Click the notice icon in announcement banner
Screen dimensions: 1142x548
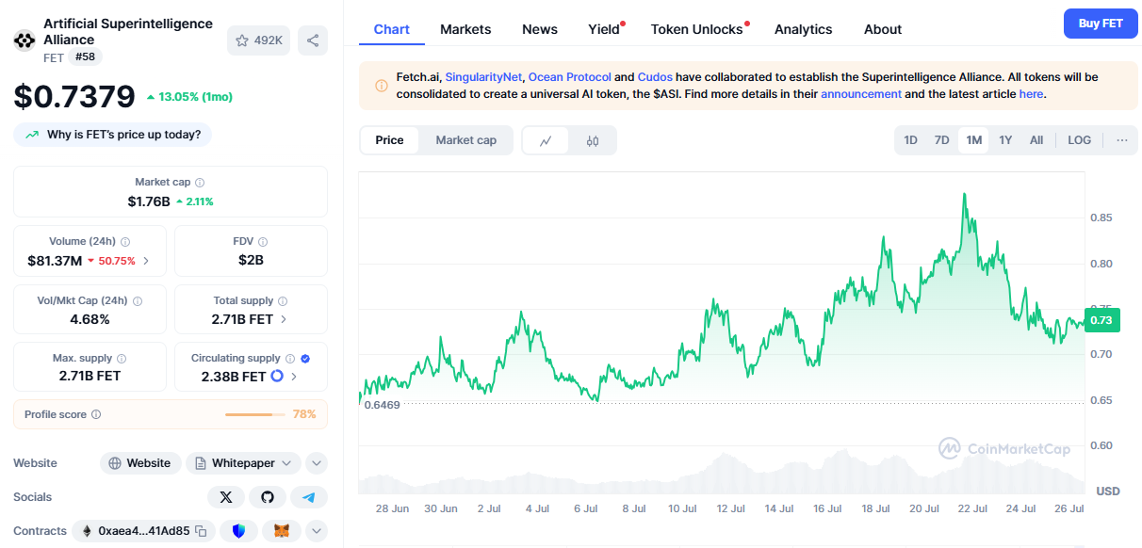[x=382, y=86]
